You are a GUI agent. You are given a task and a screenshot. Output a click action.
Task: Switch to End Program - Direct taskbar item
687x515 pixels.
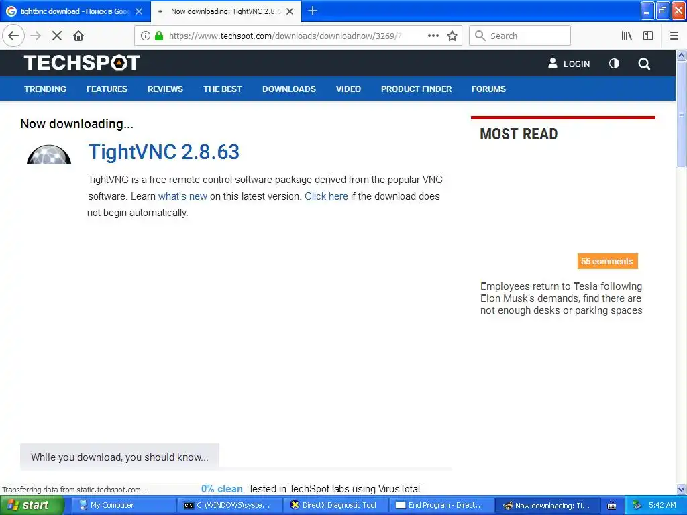point(441,505)
